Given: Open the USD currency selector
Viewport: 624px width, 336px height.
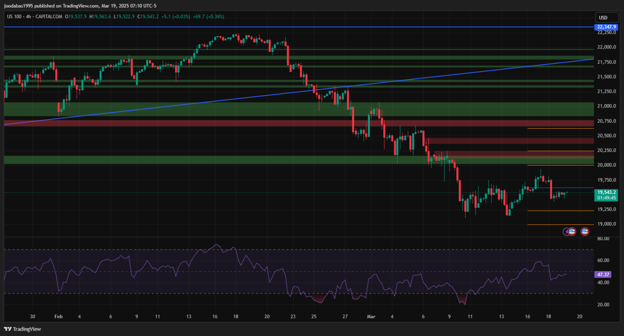Looking at the screenshot, I should pos(603,17).
